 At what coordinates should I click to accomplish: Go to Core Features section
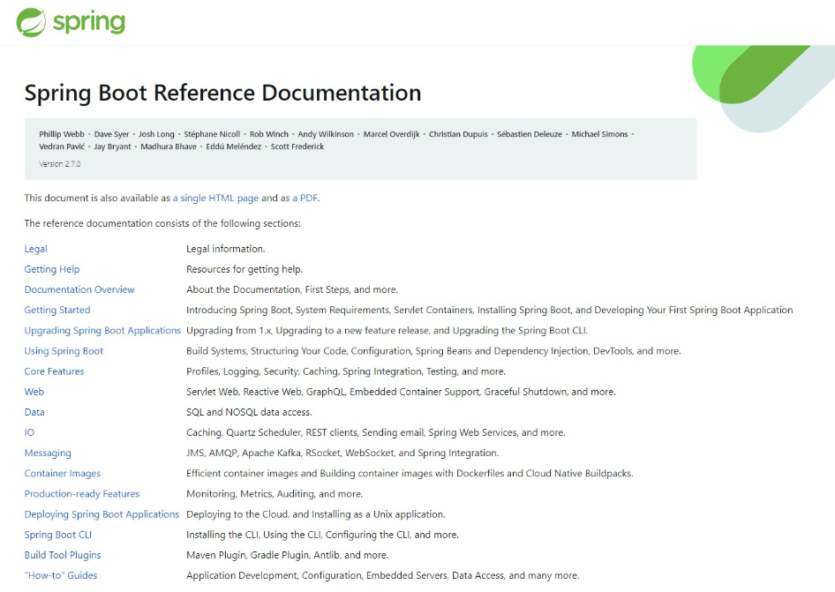coord(55,371)
